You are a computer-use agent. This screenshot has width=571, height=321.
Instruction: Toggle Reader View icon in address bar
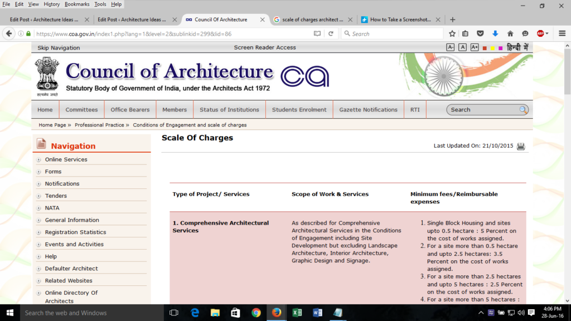[317, 33]
